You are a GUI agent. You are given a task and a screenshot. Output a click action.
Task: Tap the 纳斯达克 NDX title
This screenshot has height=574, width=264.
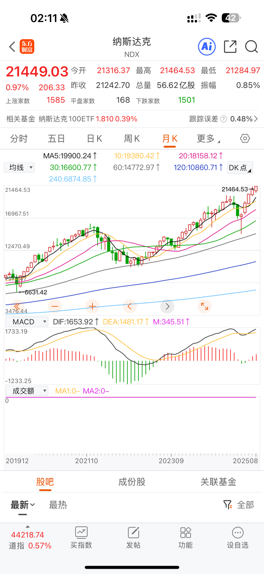(x=132, y=47)
